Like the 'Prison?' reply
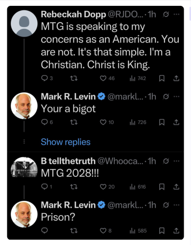 click(x=106, y=231)
